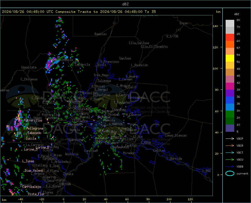
Task: Click the 140 km mark on vertical axis
Action: [216, 26]
